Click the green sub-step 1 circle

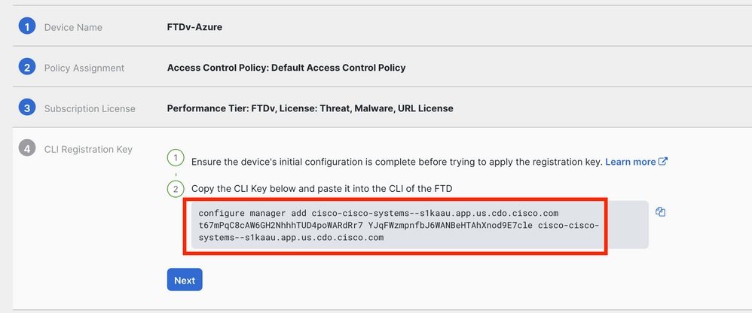(175, 158)
